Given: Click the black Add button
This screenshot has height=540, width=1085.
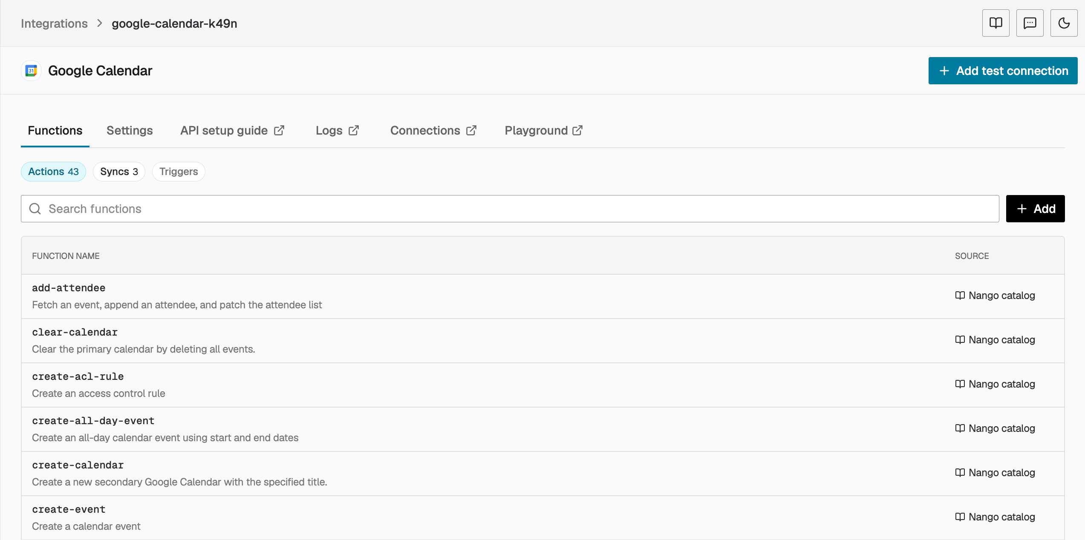Looking at the screenshot, I should tap(1035, 209).
